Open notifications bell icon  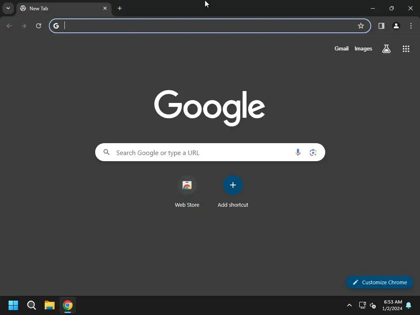click(409, 305)
